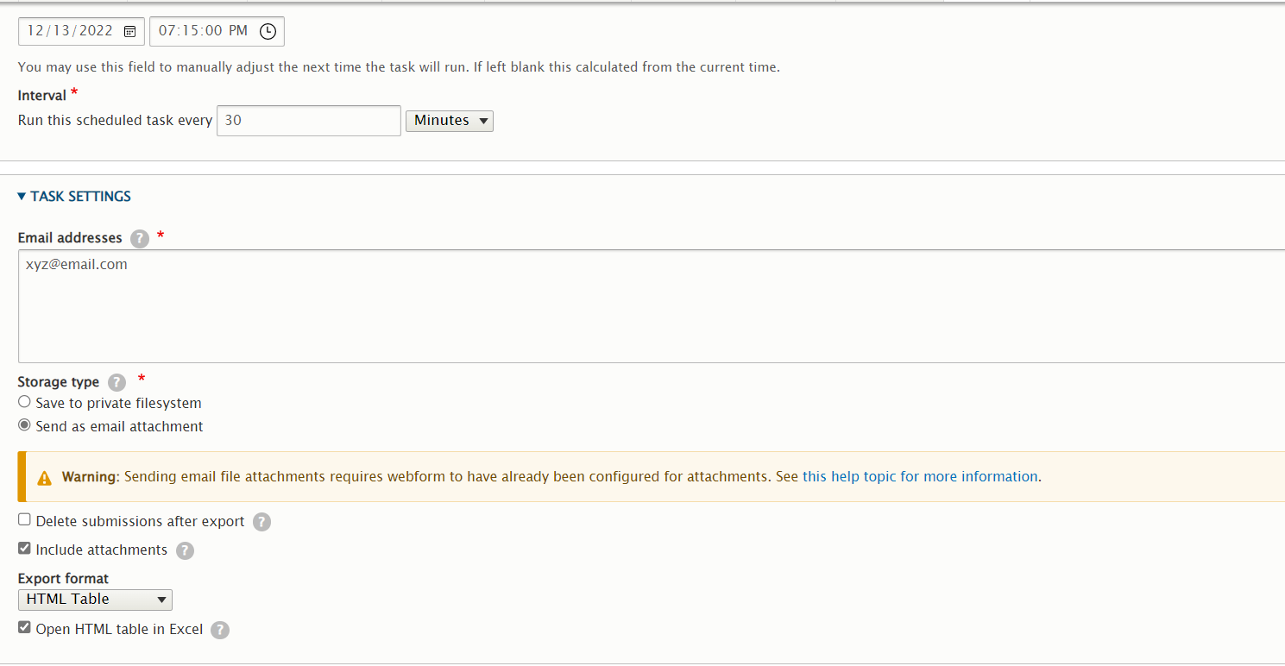The height and width of the screenshot is (666, 1285).
Task: Click the Open HTML table in Excel help icon
Action: click(220, 630)
